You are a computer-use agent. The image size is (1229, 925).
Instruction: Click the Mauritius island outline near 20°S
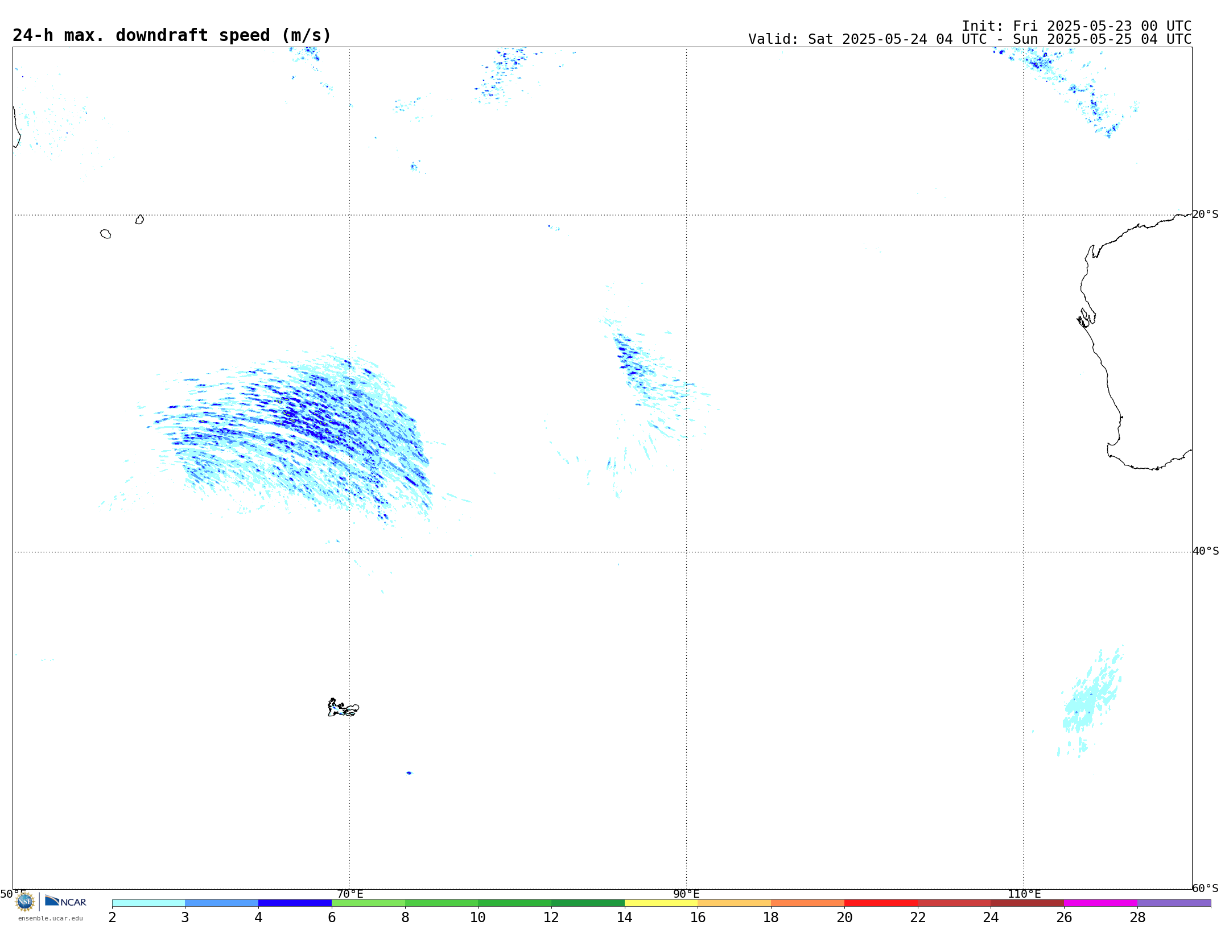(x=139, y=219)
